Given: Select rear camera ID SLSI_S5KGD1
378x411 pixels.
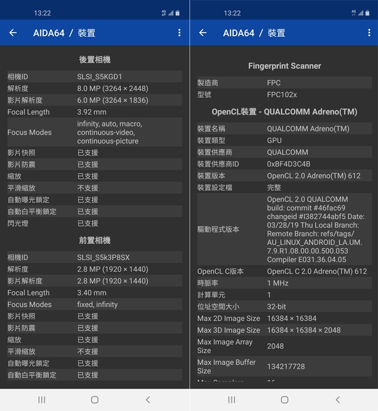Looking at the screenshot, I should [99, 77].
